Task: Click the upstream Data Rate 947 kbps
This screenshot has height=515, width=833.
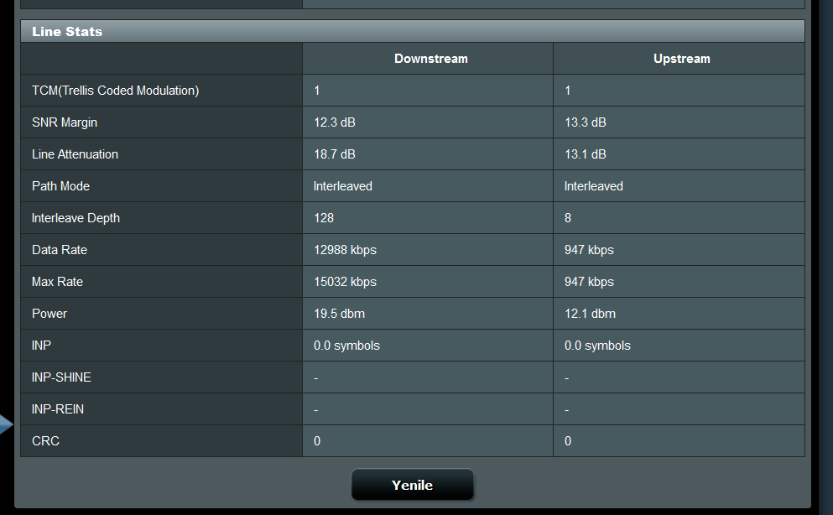Action: (x=589, y=250)
